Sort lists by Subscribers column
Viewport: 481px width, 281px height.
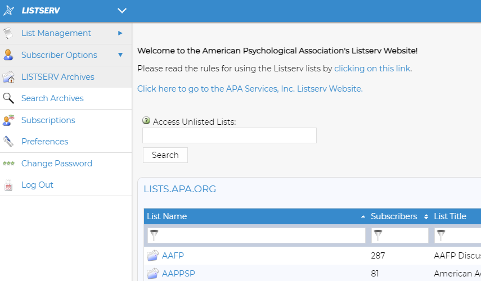click(394, 216)
